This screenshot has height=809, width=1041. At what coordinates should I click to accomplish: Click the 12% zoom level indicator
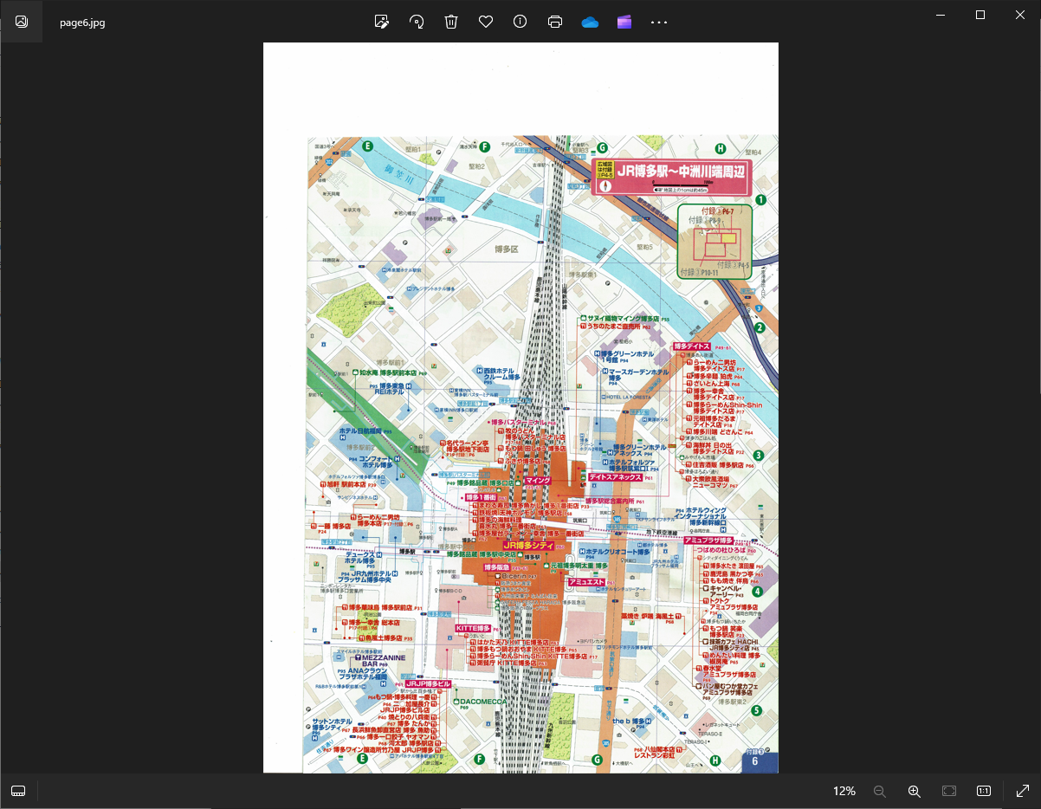[x=844, y=791]
